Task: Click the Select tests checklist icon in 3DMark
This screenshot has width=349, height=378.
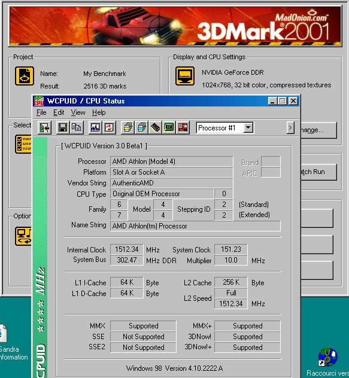Action: (x=23, y=144)
